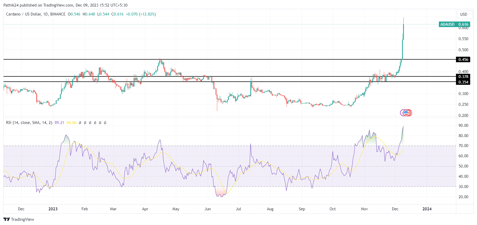Click the 2023 label on time axis
The width and height of the screenshot is (477, 225).
pos(53,209)
